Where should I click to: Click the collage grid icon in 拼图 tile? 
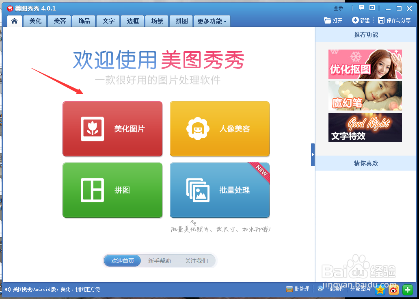93,190
